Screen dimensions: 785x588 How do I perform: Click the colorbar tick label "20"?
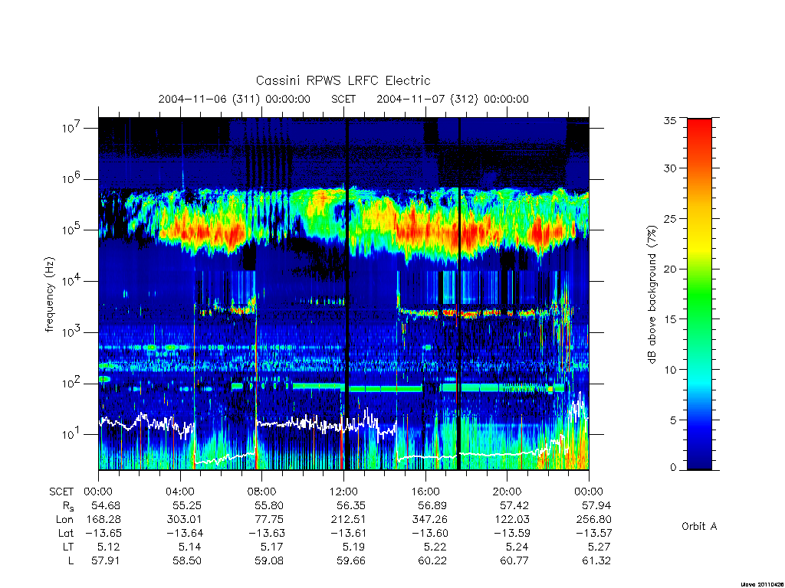tap(669, 269)
